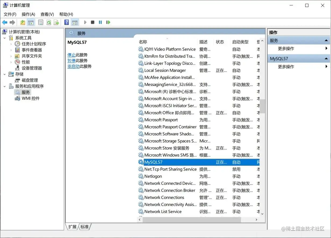Collapse the 服务 section in actions pane

tap(326, 41)
